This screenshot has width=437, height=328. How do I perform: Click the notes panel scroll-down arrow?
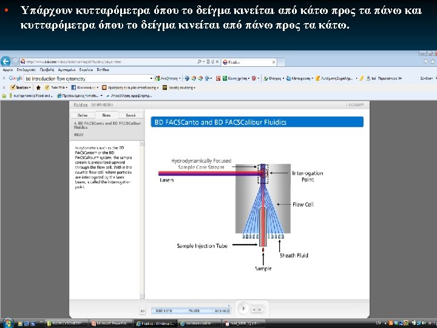point(142,296)
